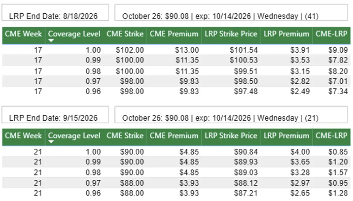Sort by CME Strike in top table

pos(125,34)
